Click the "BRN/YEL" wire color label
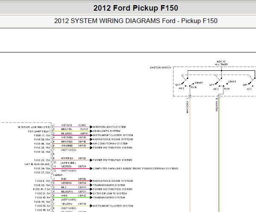 (x=67, y=129)
